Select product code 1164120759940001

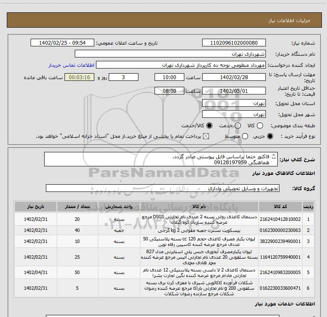click(x=280, y=257)
